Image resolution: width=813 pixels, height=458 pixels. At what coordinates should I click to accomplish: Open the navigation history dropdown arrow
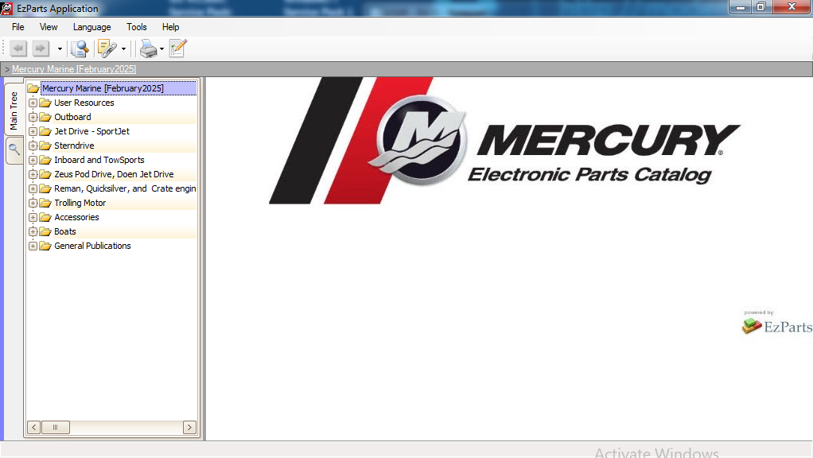[60, 49]
